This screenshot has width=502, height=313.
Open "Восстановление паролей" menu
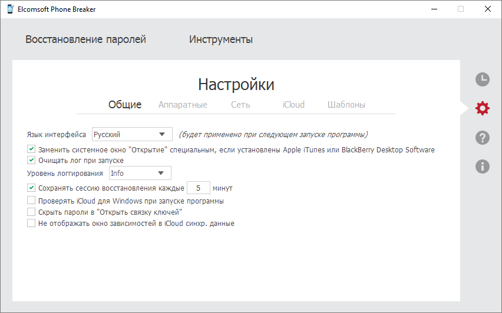(85, 39)
